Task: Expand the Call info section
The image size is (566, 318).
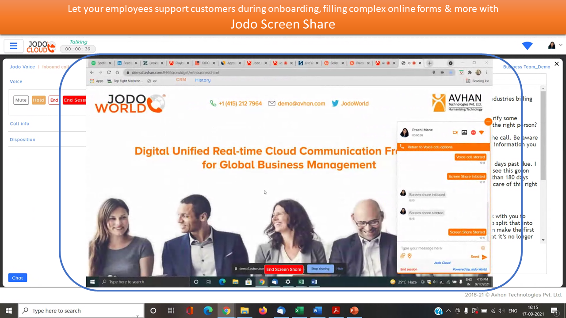Action: point(19,124)
